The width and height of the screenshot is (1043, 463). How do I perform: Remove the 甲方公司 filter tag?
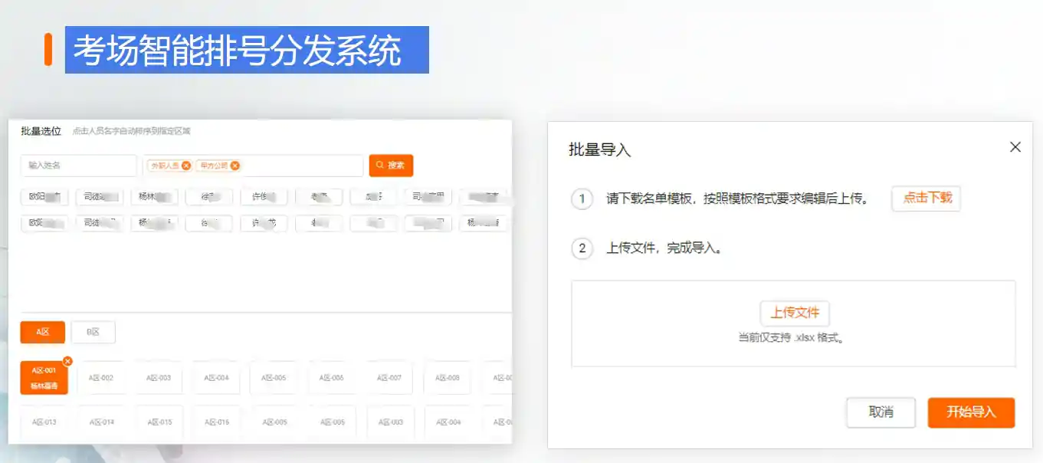235,166
